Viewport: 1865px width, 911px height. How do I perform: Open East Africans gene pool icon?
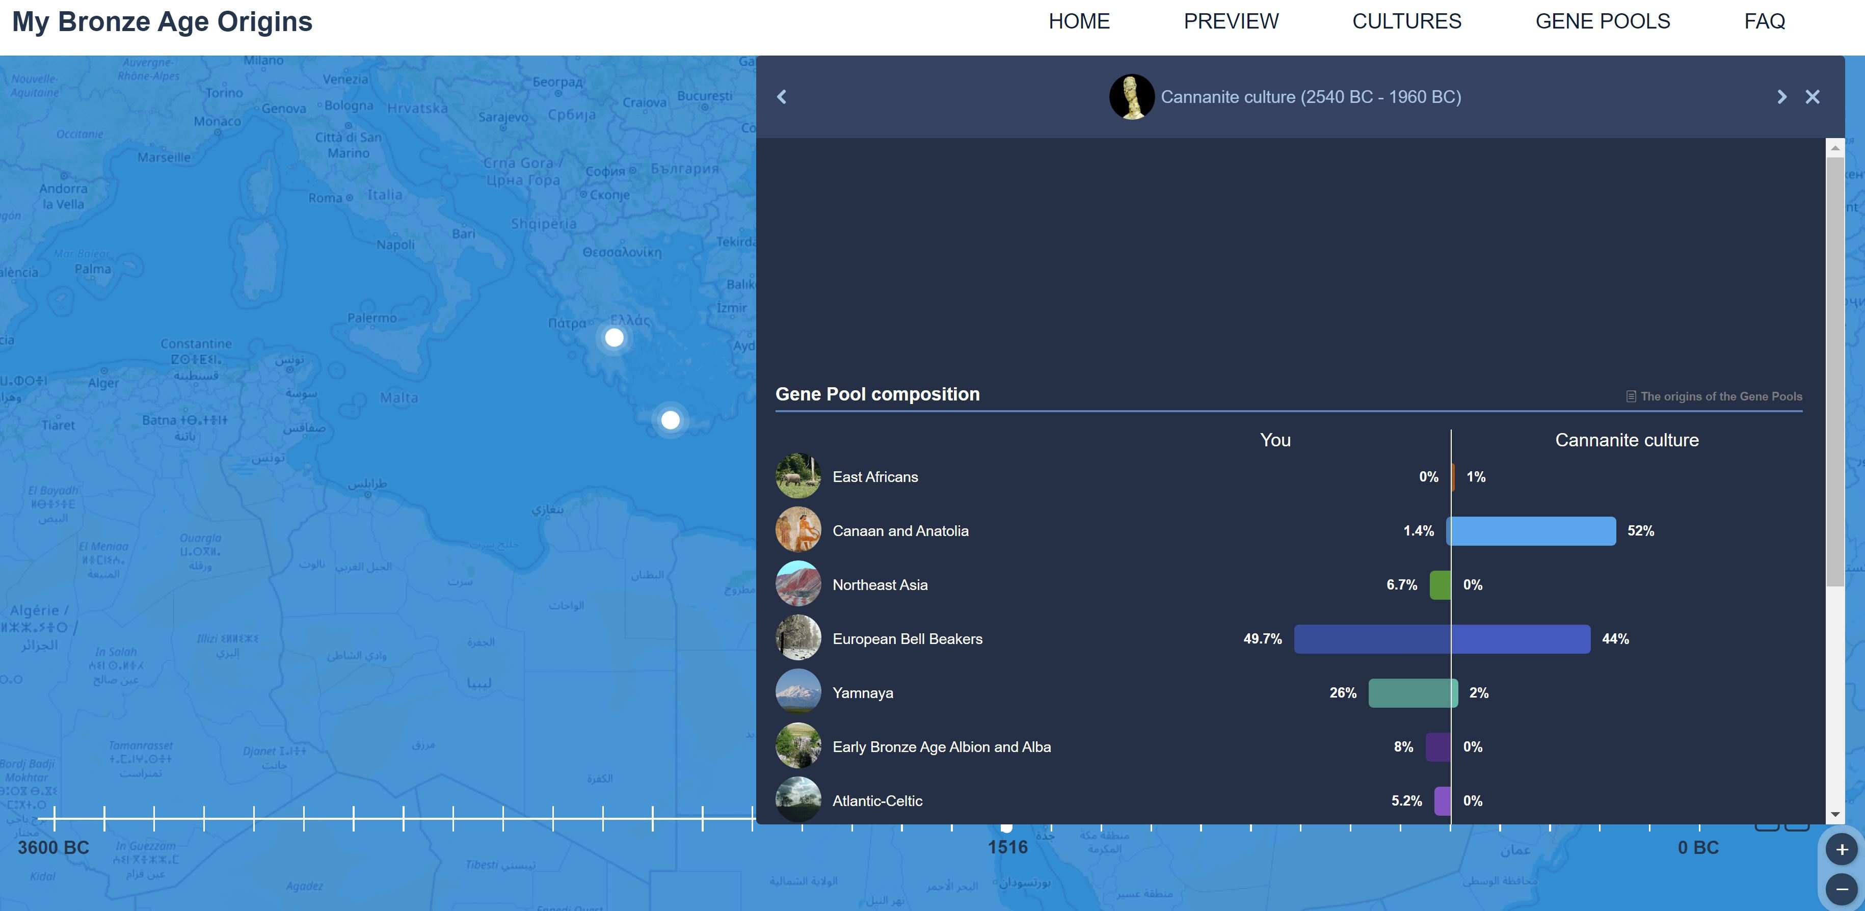point(798,476)
